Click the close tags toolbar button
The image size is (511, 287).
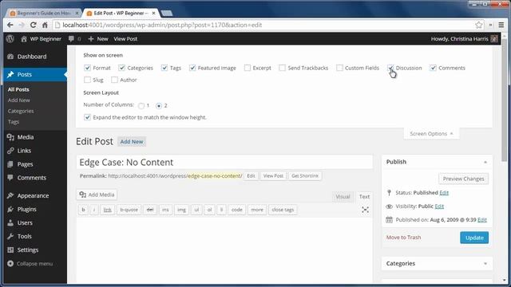pos(283,210)
